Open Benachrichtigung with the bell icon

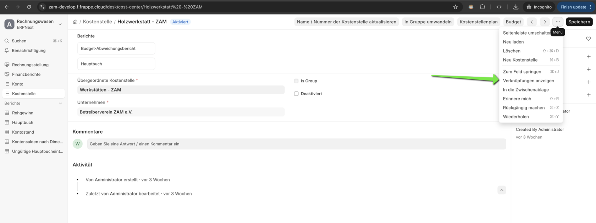[x=7, y=51]
